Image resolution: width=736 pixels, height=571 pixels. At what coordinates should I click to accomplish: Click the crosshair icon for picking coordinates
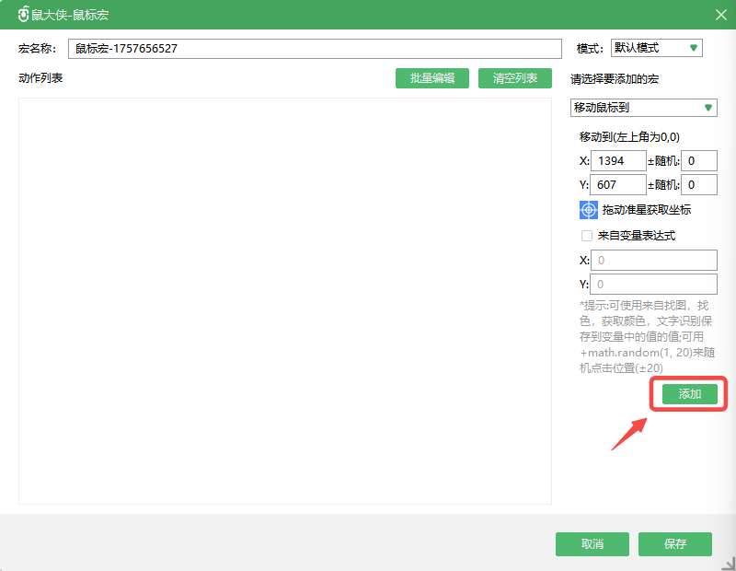[x=589, y=210]
